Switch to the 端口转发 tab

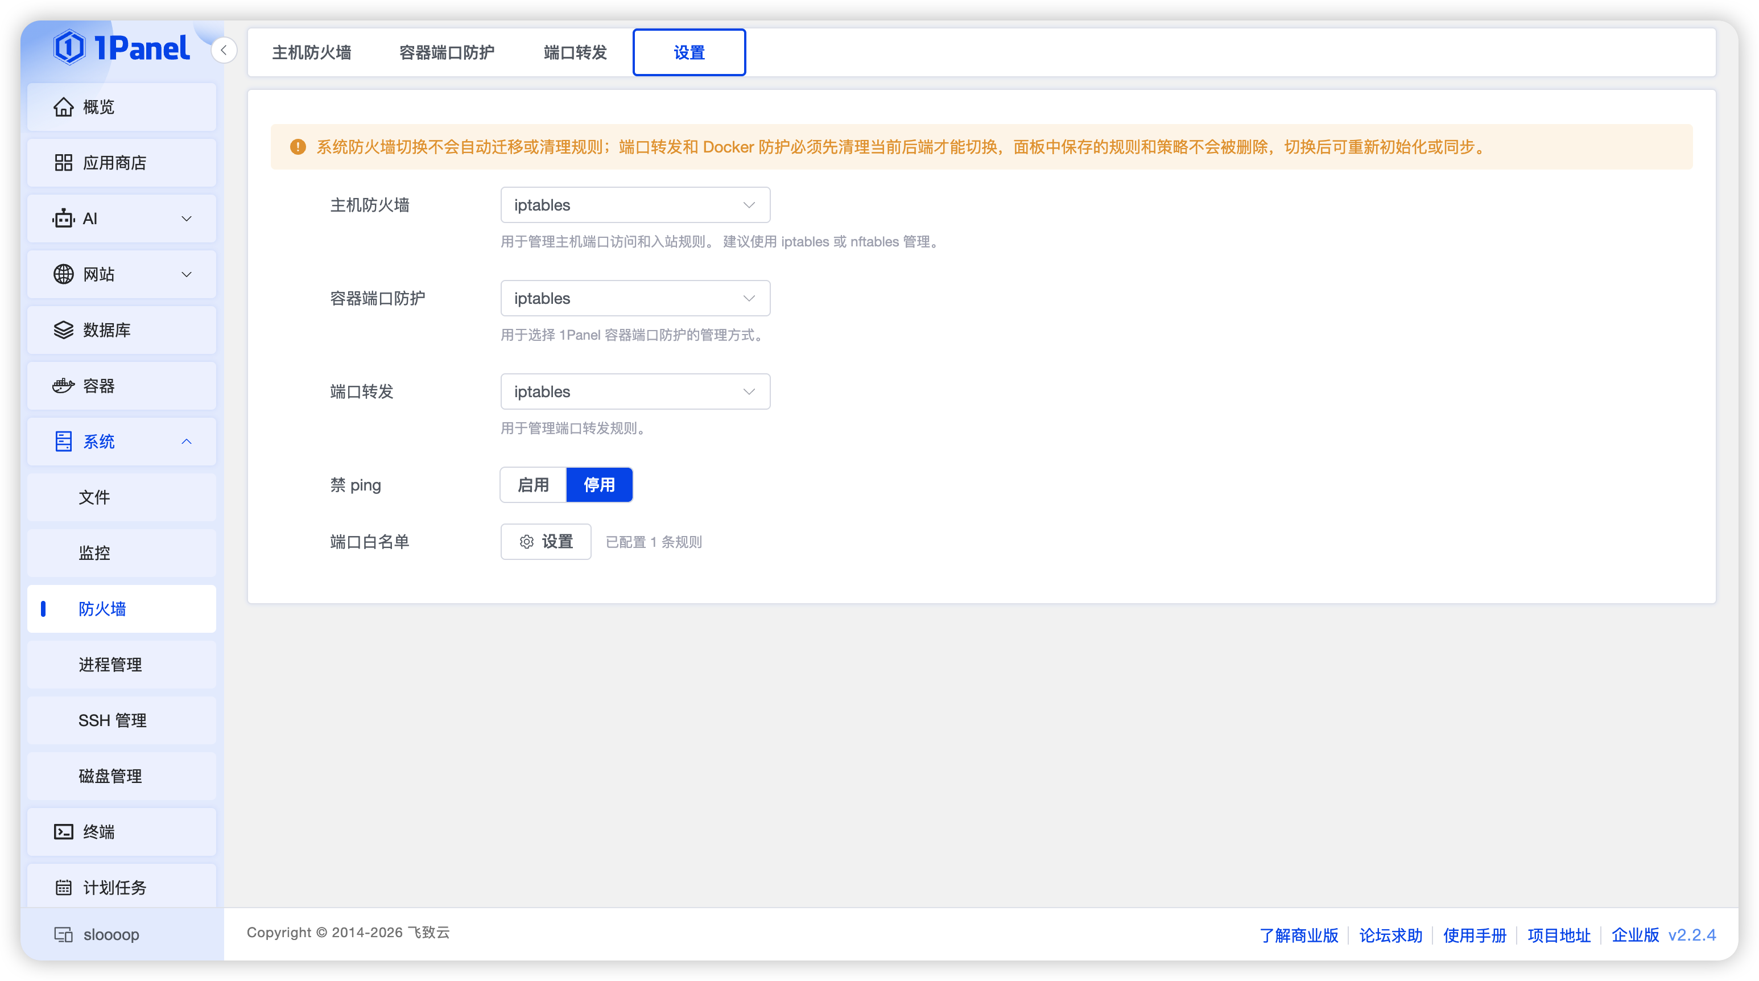pos(575,52)
